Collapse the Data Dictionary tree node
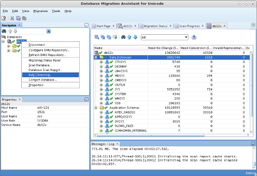257x176 pixels. point(96,57)
